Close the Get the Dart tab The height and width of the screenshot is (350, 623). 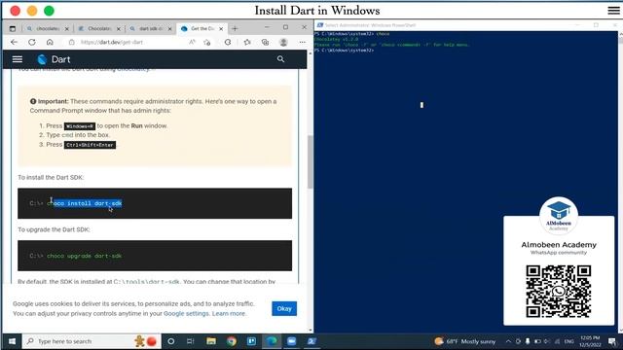tap(221, 28)
